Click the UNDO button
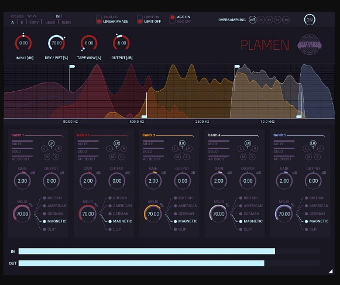 50,22
